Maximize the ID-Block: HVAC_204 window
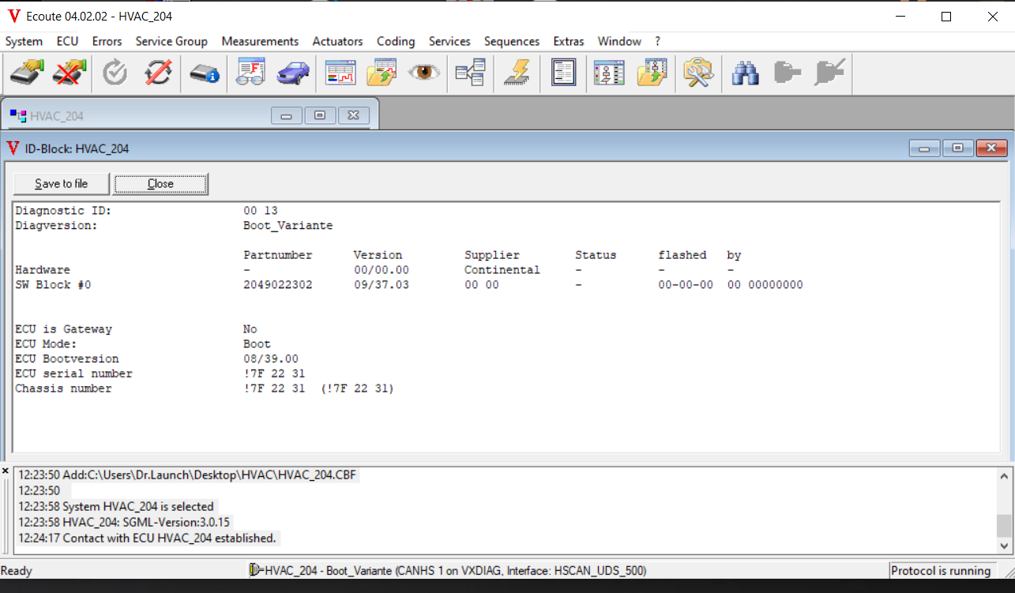1015x593 pixels. pos(957,148)
